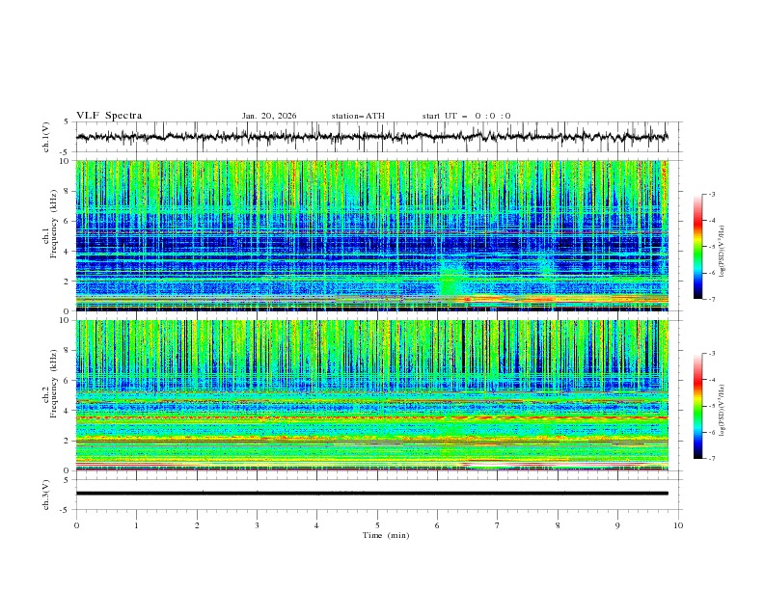The image size is (764, 590).
Task: Click the ch.2 'log(PSD)(V²/Hz)' color bar label
Action: (723, 410)
